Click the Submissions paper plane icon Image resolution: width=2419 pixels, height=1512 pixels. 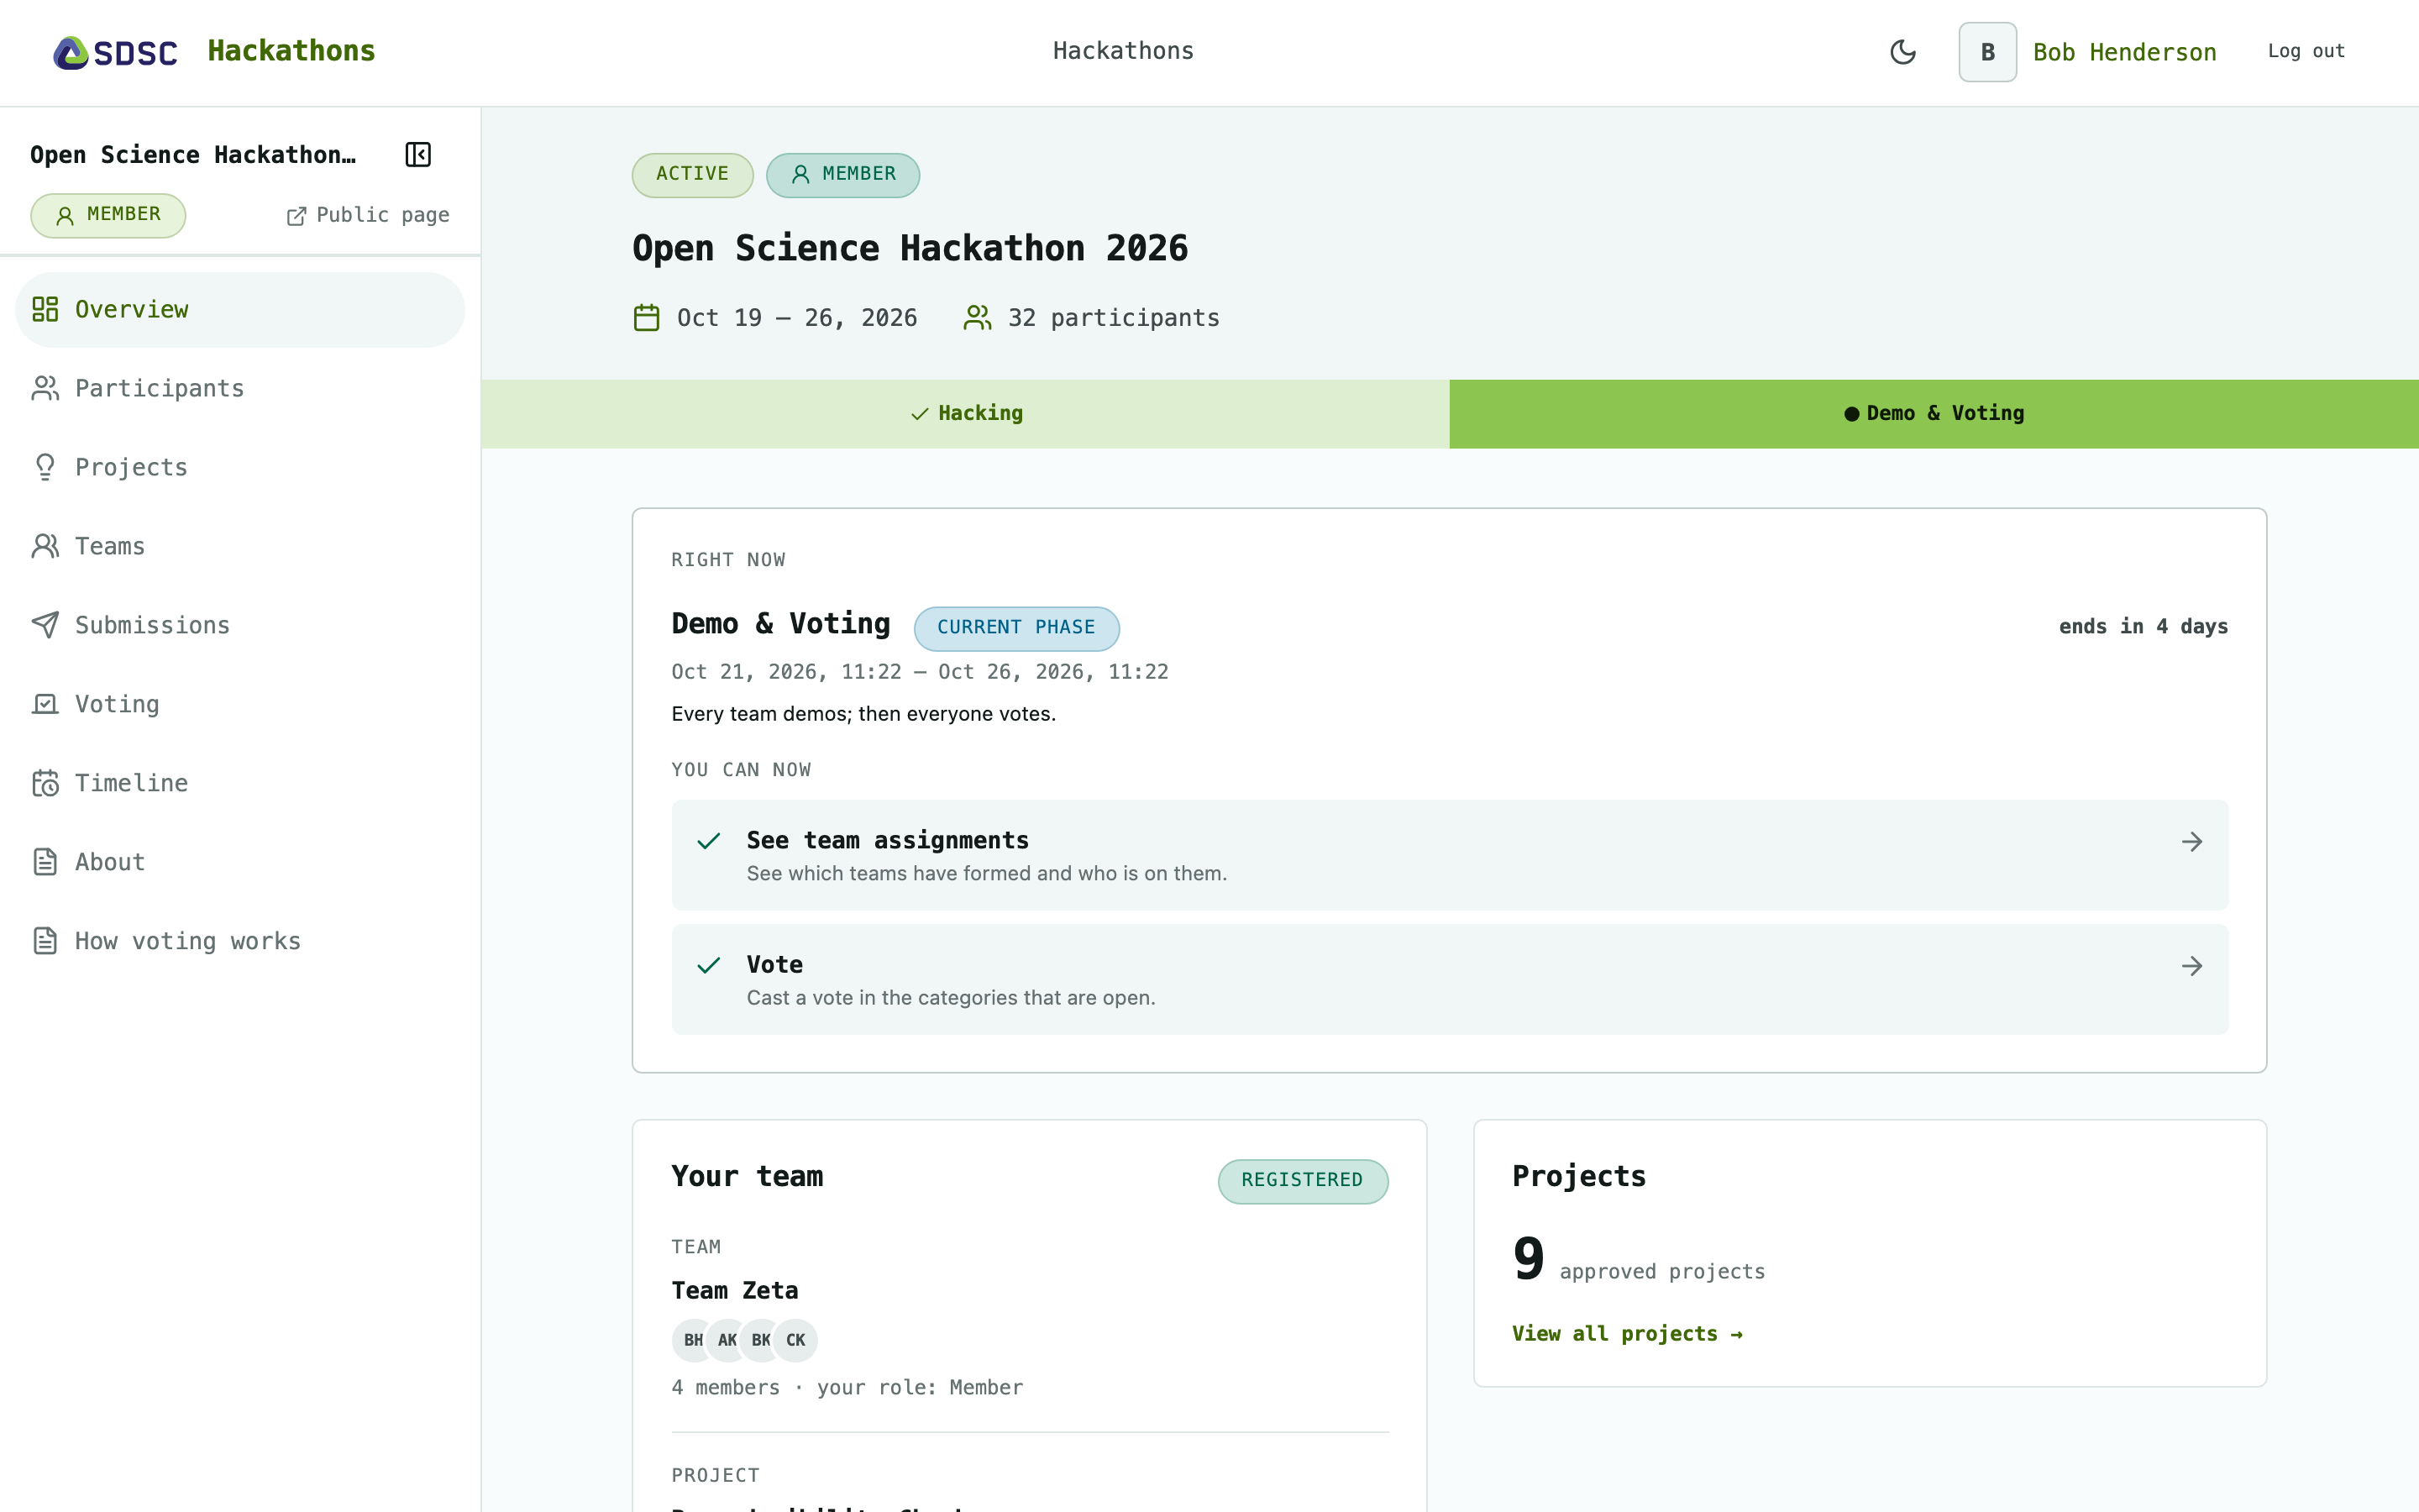pos(45,626)
